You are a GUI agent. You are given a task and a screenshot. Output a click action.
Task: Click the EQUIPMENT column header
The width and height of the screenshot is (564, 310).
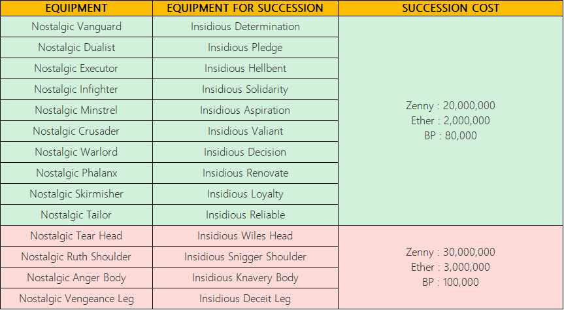point(76,8)
